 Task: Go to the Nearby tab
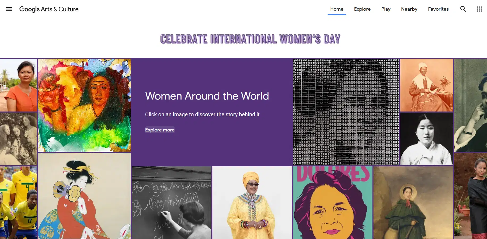coord(409,9)
